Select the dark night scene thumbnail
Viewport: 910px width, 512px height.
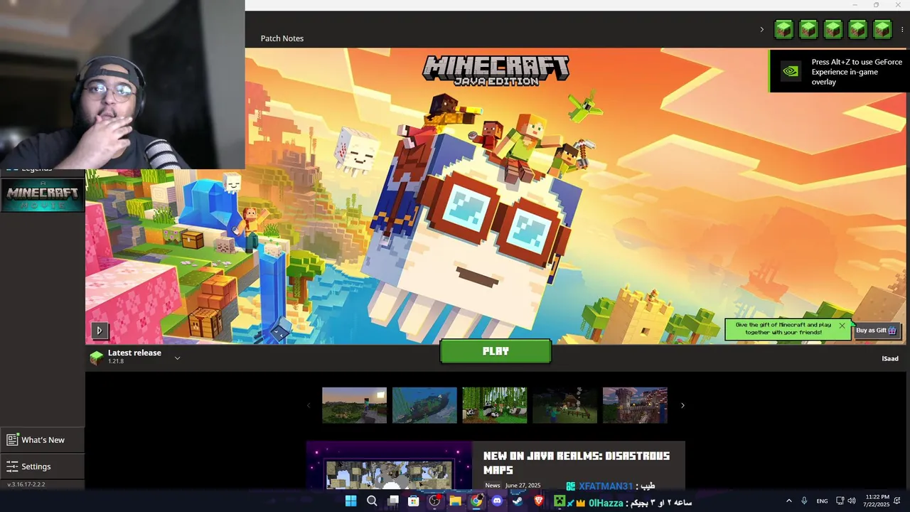[564, 405]
